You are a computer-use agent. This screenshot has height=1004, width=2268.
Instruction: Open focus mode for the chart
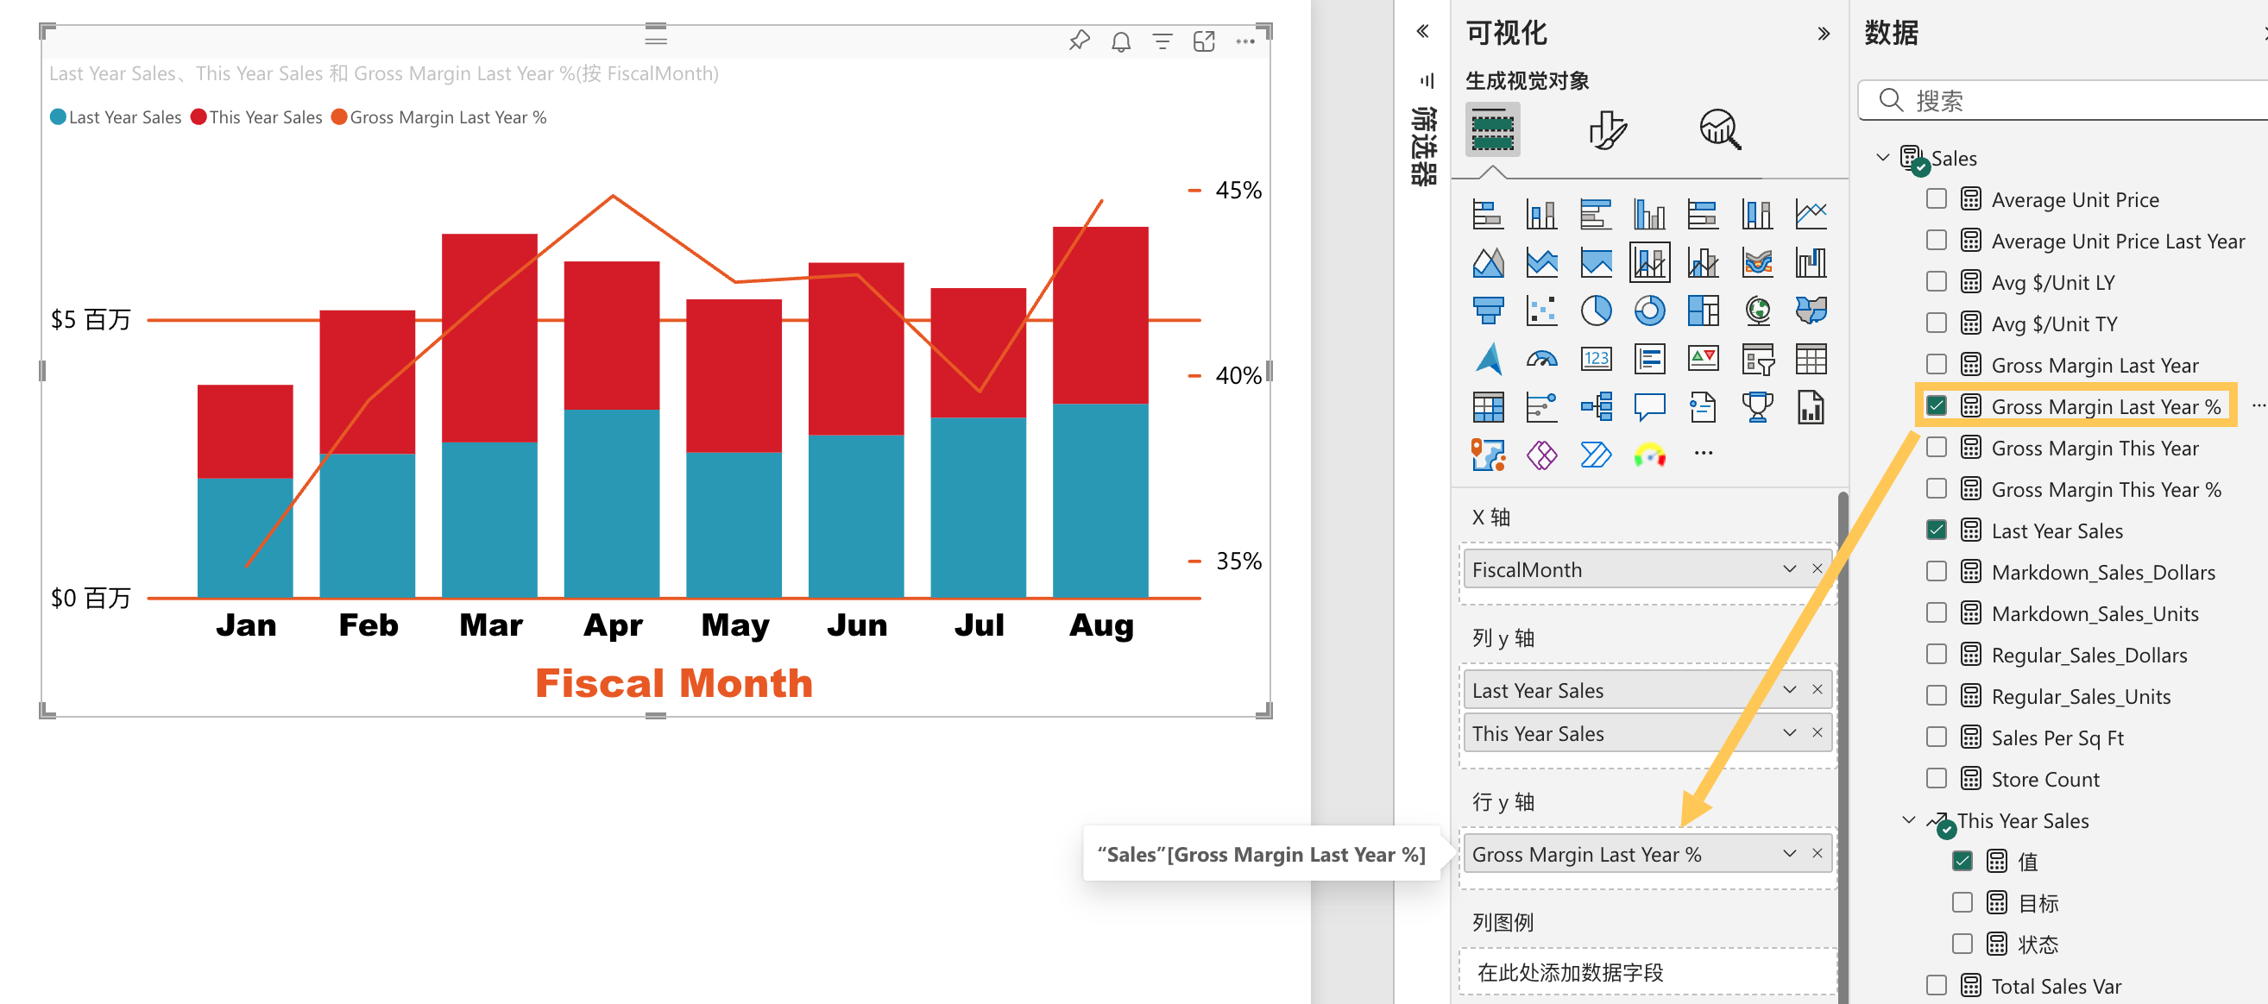click(x=1204, y=41)
